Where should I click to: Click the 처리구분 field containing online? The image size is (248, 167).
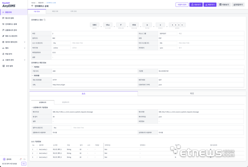[61, 48]
